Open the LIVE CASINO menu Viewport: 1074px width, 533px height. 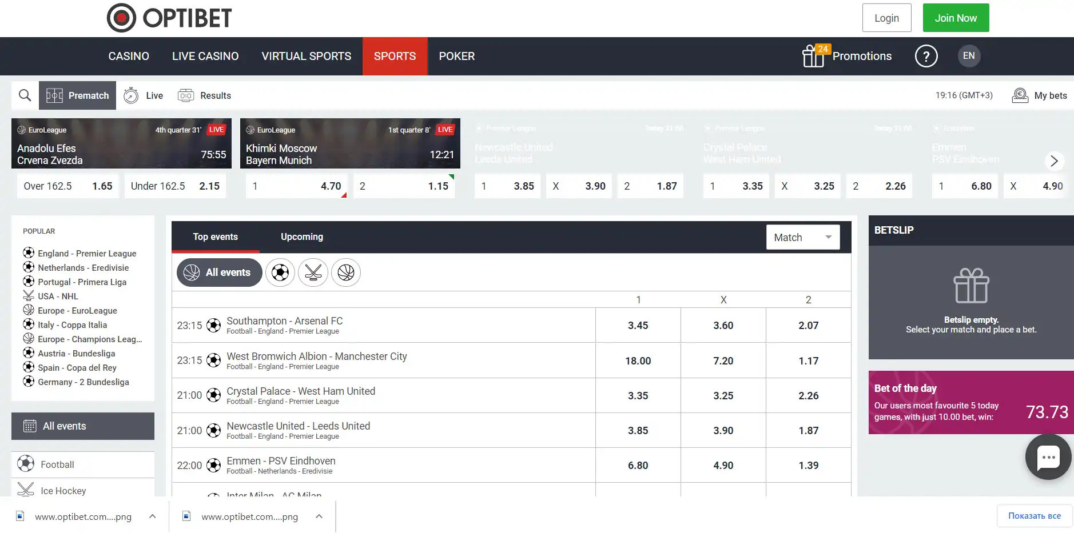(x=205, y=57)
